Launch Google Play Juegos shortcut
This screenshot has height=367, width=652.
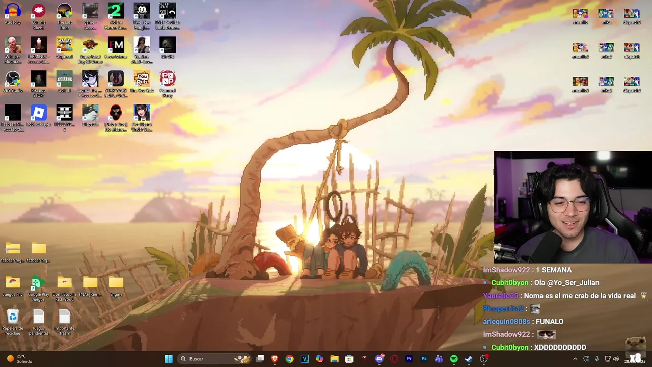pos(38,289)
